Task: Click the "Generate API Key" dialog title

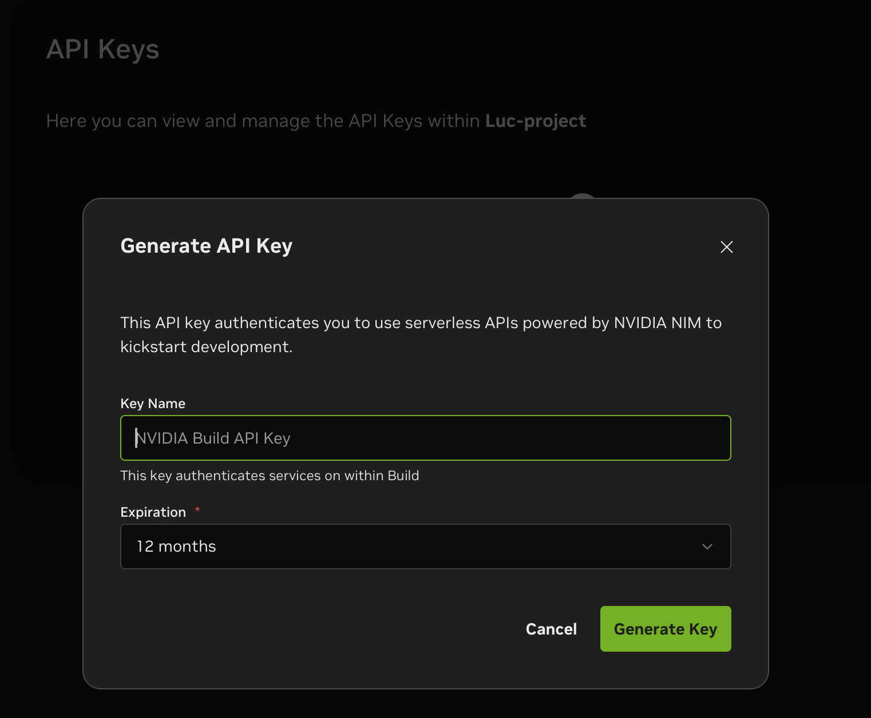Action: pyautogui.click(x=206, y=246)
